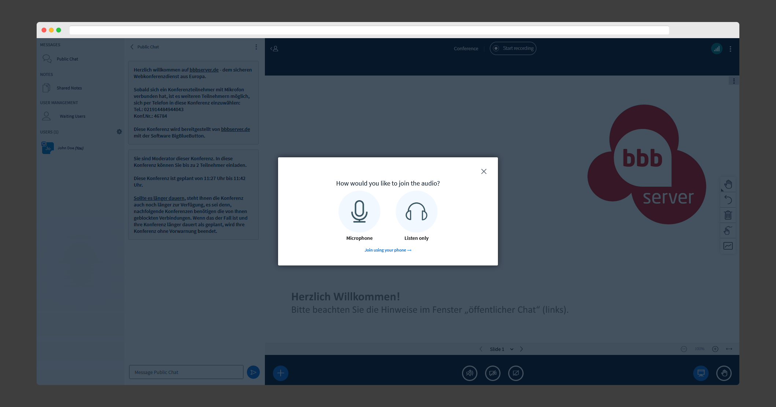
Task: Click 'Sollte es länger dauern' link
Action: tap(159, 198)
